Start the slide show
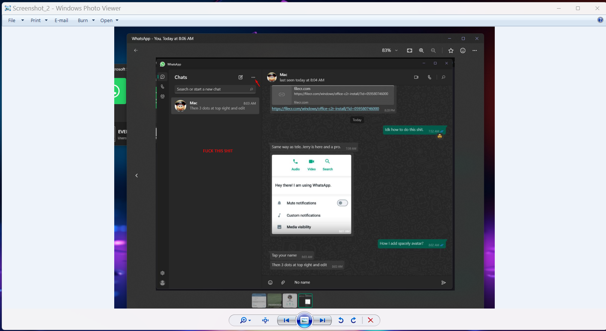This screenshot has width=606, height=331. coord(304,320)
